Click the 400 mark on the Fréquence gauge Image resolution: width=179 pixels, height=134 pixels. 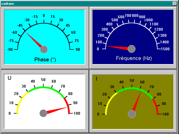tap(109, 24)
